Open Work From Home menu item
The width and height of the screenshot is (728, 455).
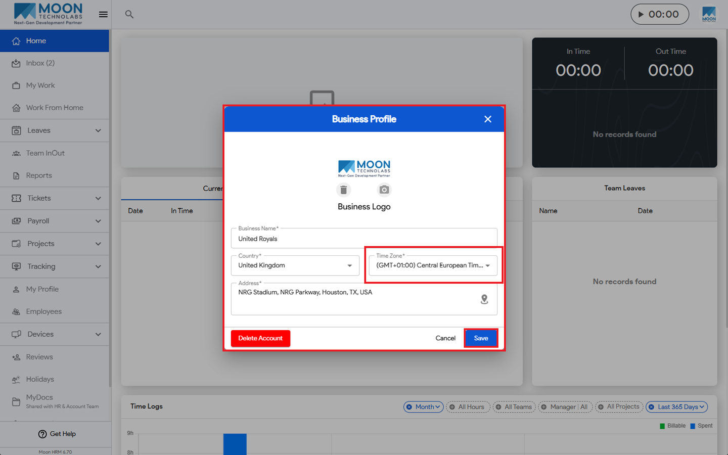55,108
